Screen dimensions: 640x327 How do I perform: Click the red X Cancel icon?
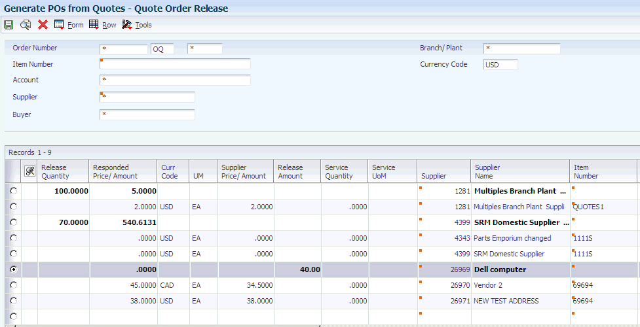click(x=43, y=25)
